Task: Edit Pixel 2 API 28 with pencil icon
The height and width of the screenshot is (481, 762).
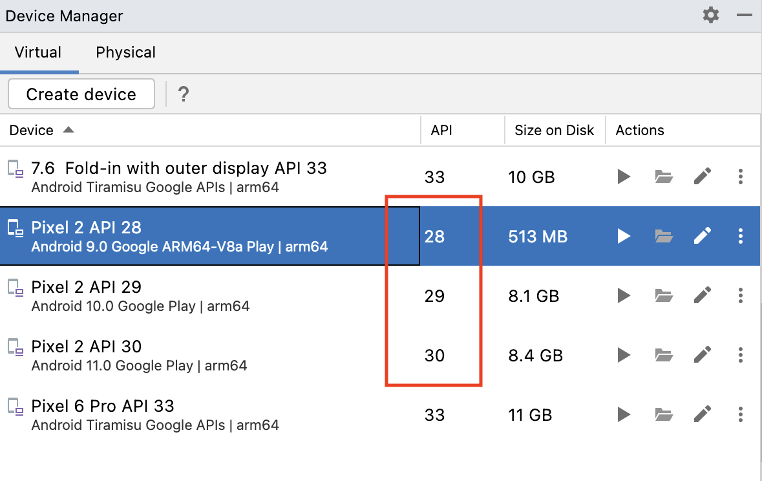Action: (703, 237)
